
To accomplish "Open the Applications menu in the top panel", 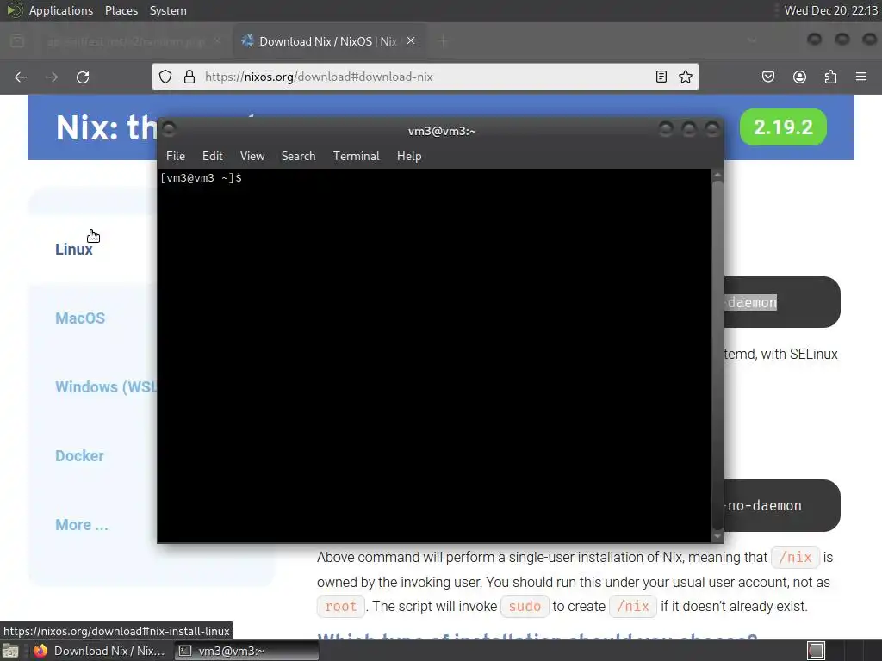I will click(61, 10).
